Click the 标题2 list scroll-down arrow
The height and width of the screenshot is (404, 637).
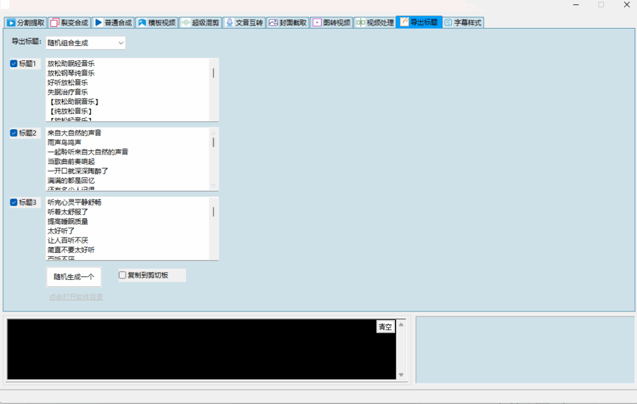[x=213, y=186]
